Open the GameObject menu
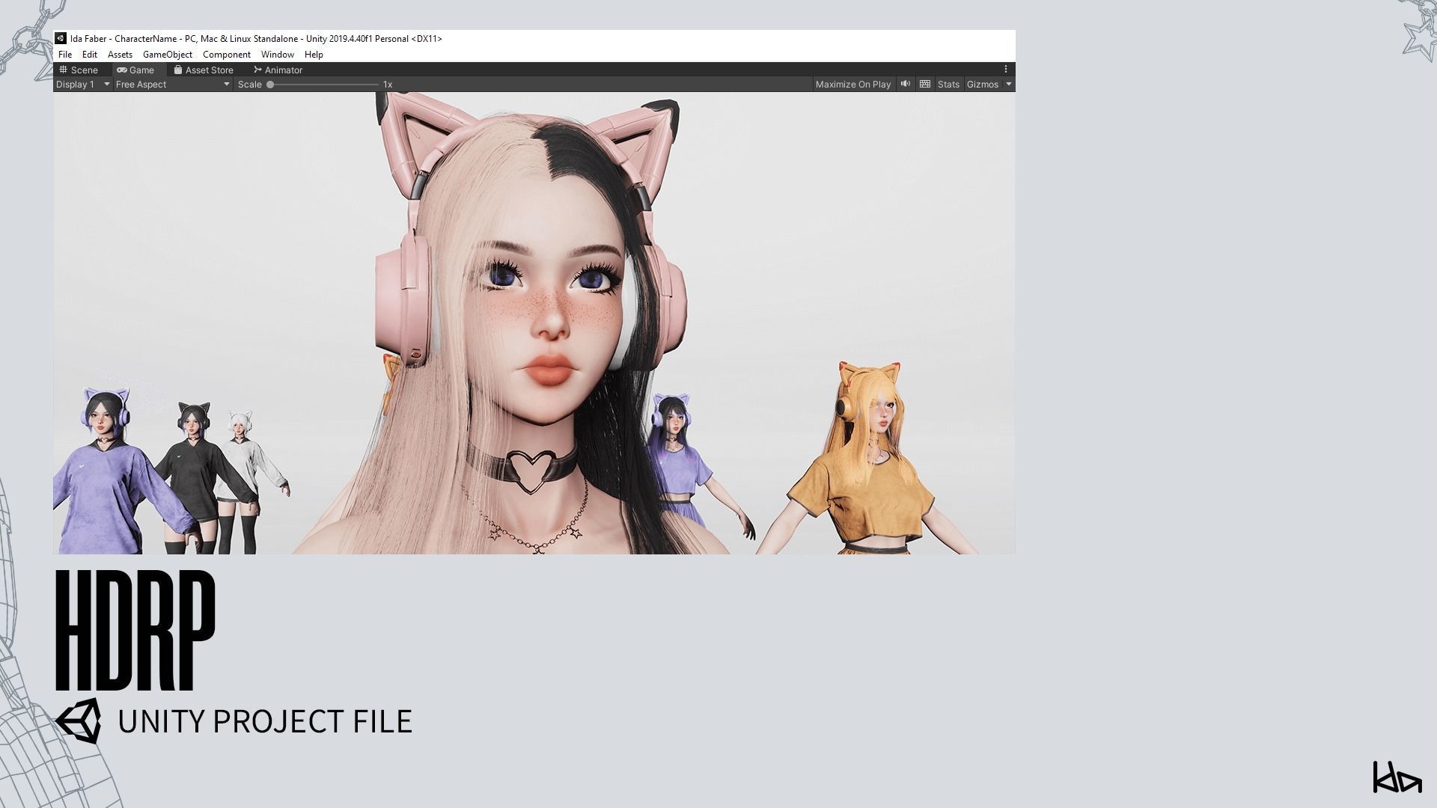 pyautogui.click(x=168, y=55)
